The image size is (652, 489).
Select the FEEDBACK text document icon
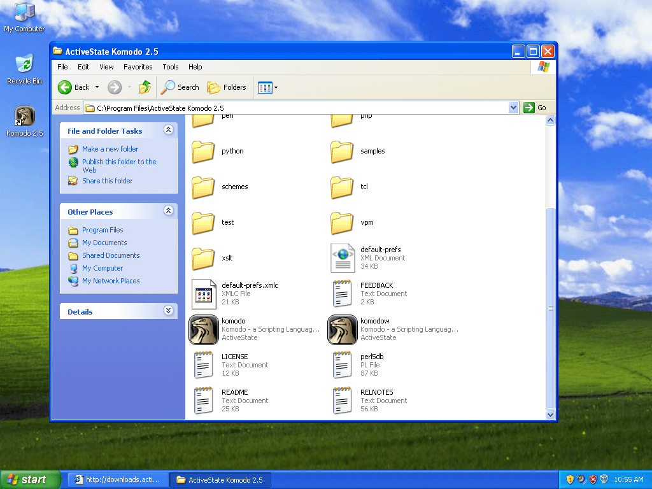343,294
